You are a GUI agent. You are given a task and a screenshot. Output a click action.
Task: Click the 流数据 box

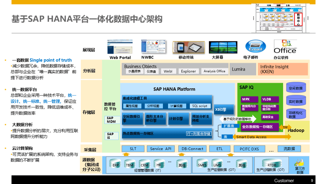coord(289,149)
